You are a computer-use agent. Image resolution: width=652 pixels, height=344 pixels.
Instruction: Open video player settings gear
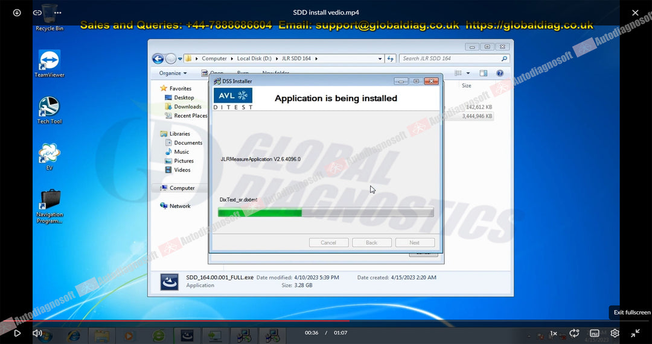click(615, 333)
